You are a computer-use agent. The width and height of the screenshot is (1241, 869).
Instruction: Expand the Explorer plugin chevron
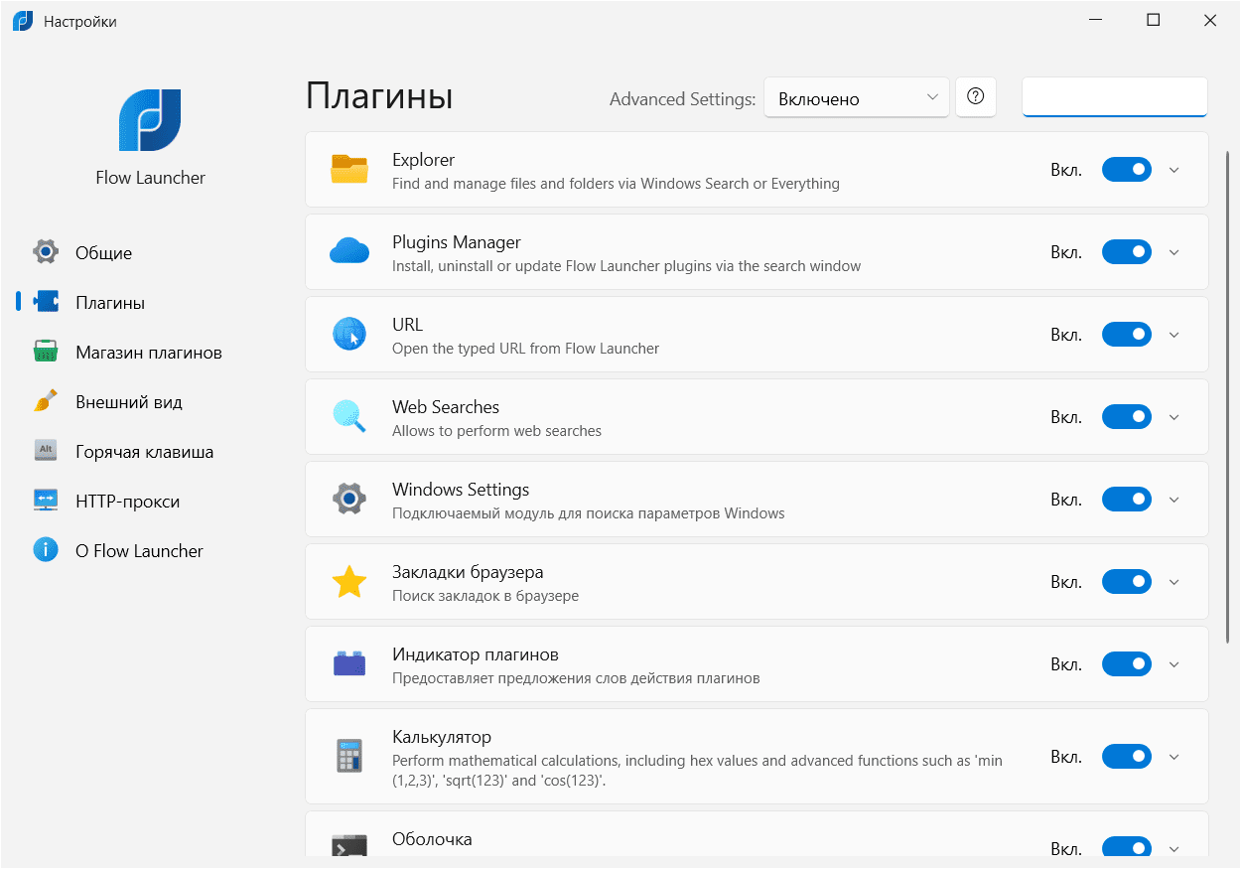pos(1174,170)
